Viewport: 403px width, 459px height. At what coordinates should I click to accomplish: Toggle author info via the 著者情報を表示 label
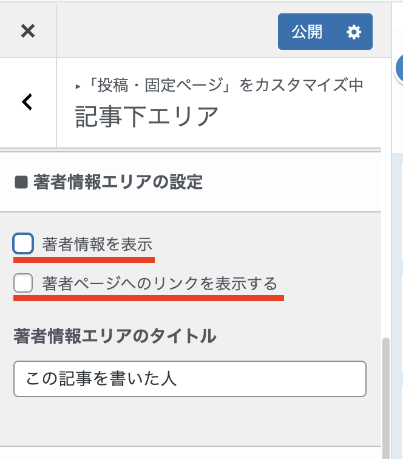tap(97, 245)
